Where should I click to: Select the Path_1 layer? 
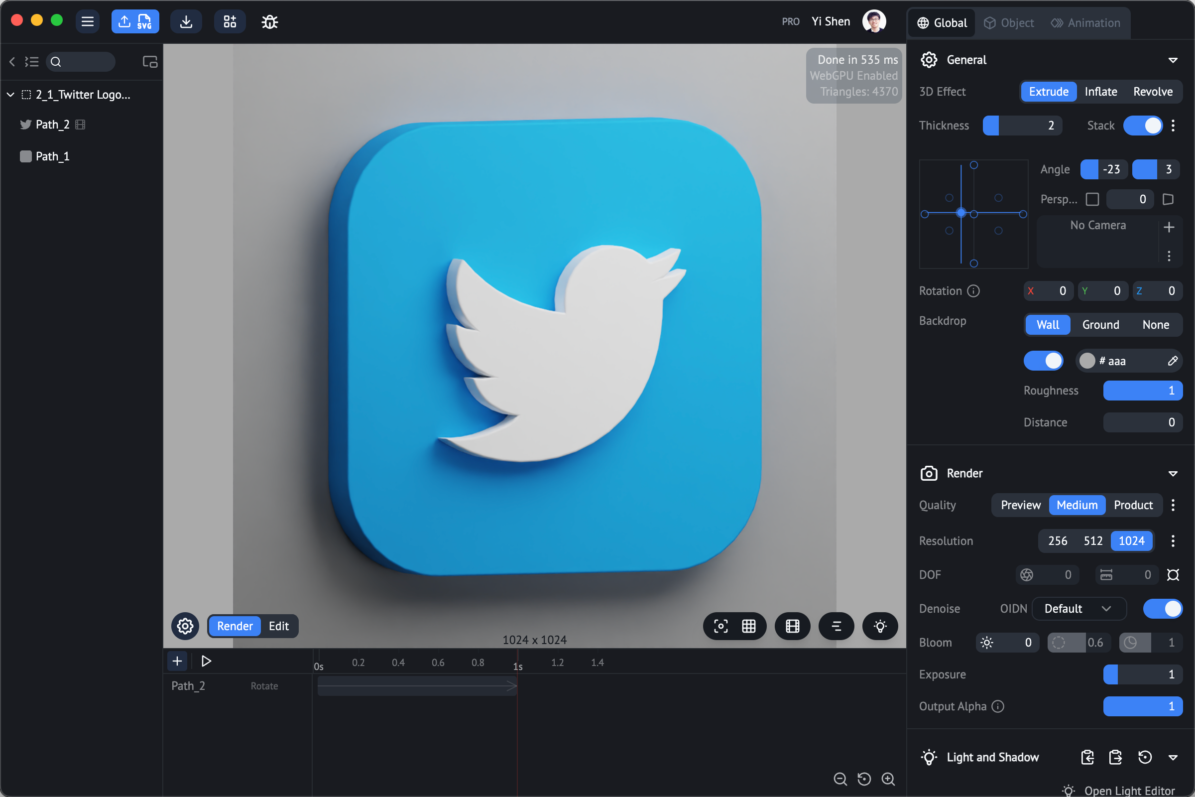tap(81, 156)
